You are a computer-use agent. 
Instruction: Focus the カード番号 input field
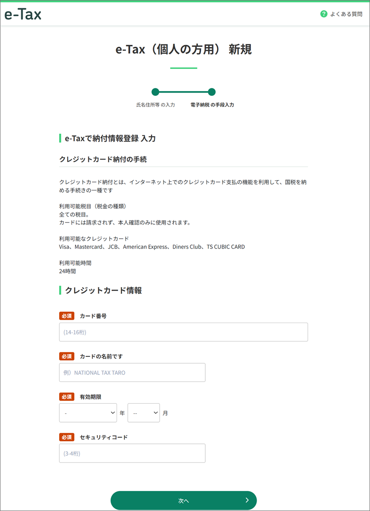coord(183,332)
